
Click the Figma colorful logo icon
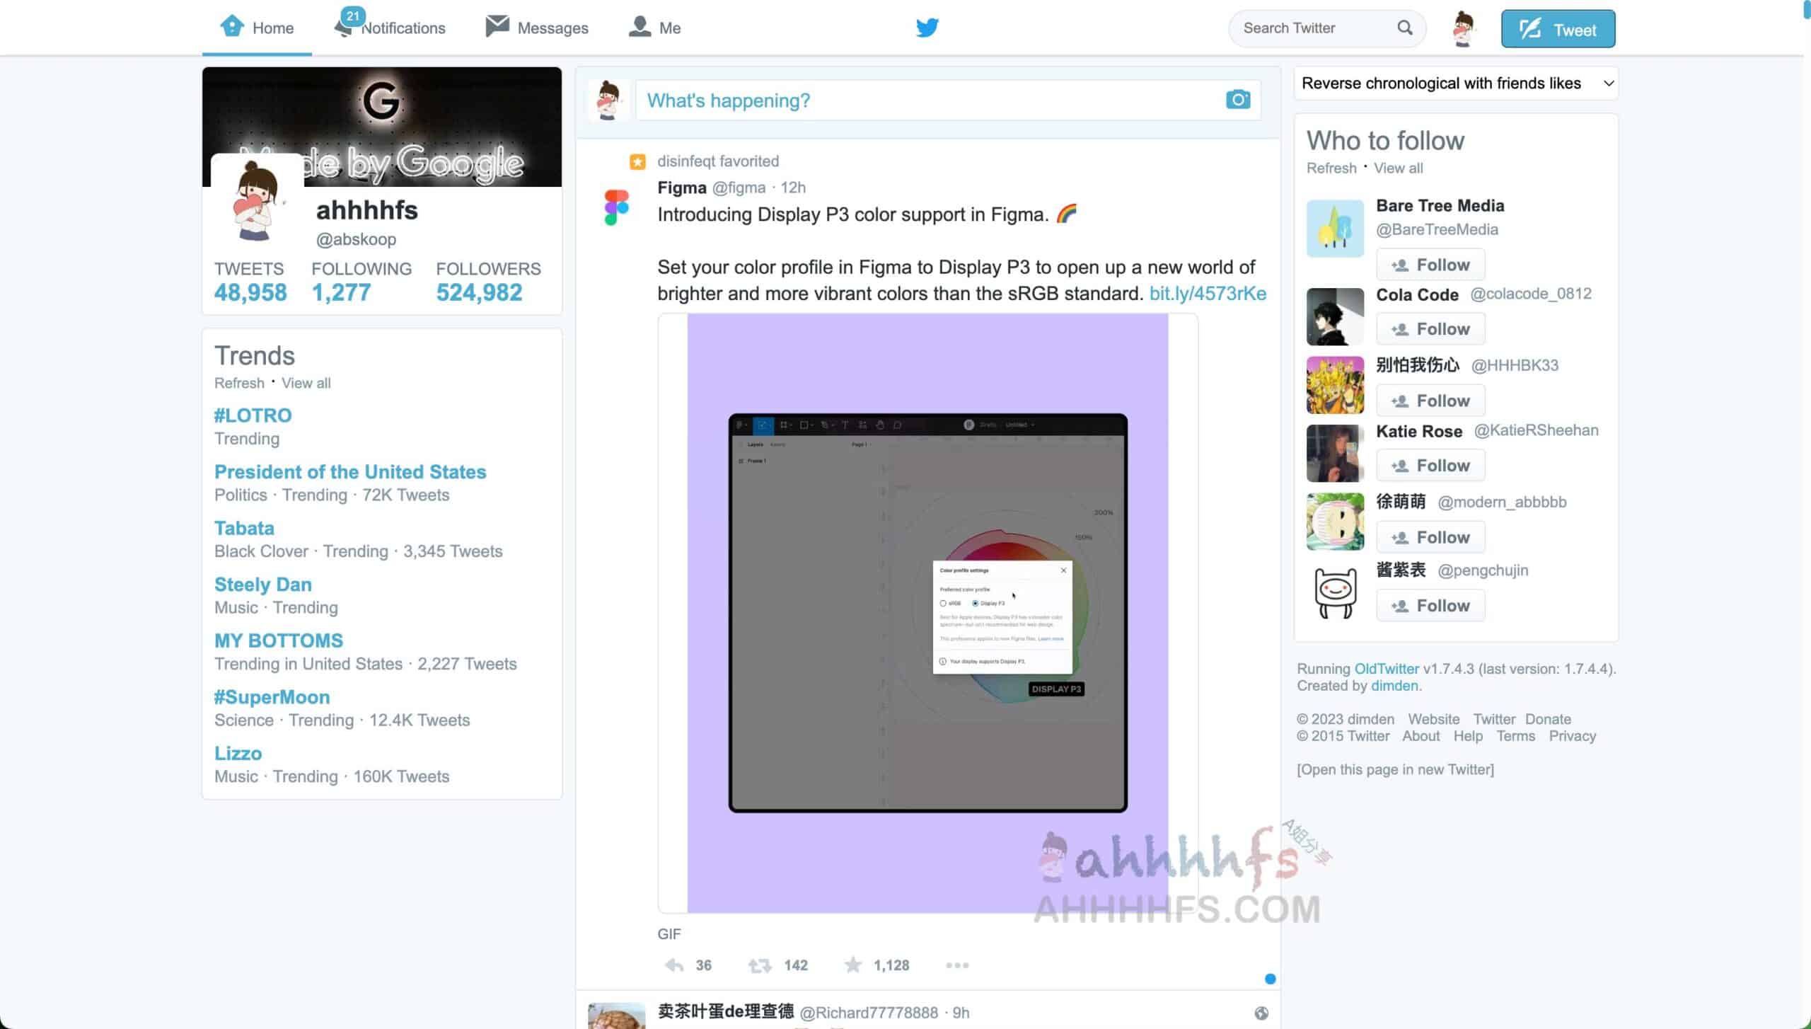click(x=615, y=207)
